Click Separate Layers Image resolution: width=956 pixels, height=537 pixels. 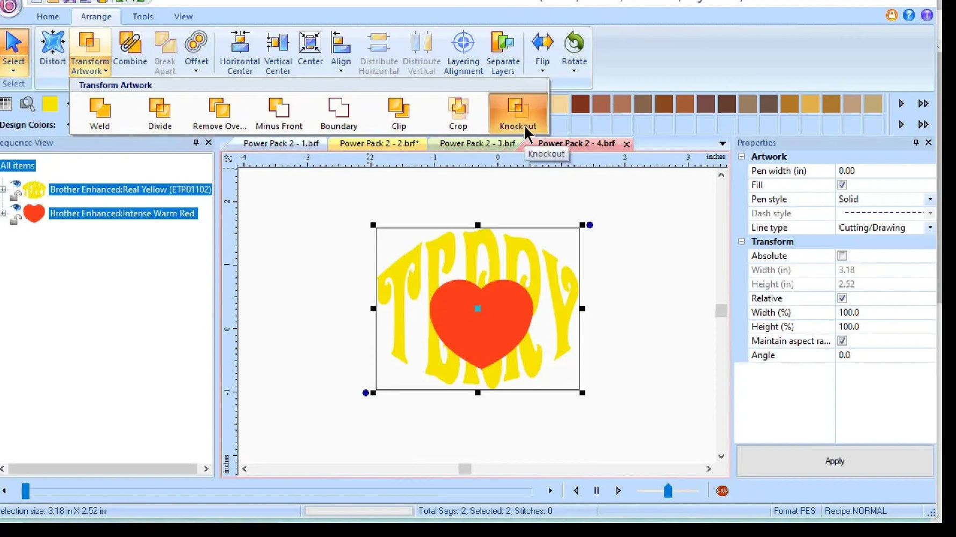(503, 53)
